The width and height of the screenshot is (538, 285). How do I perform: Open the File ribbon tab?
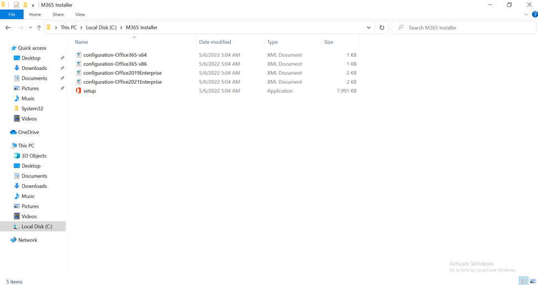click(x=12, y=14)
